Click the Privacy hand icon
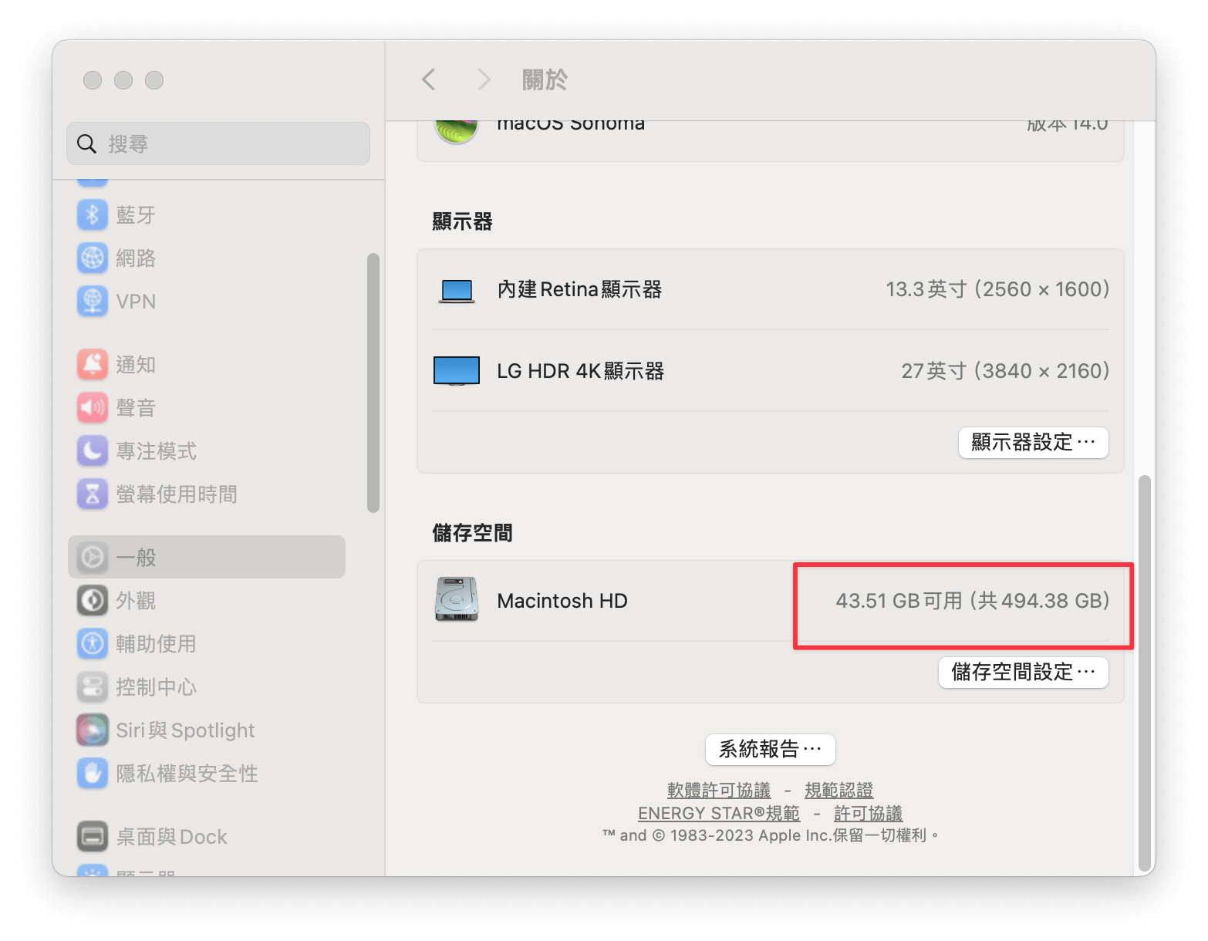 pos(93,773)
